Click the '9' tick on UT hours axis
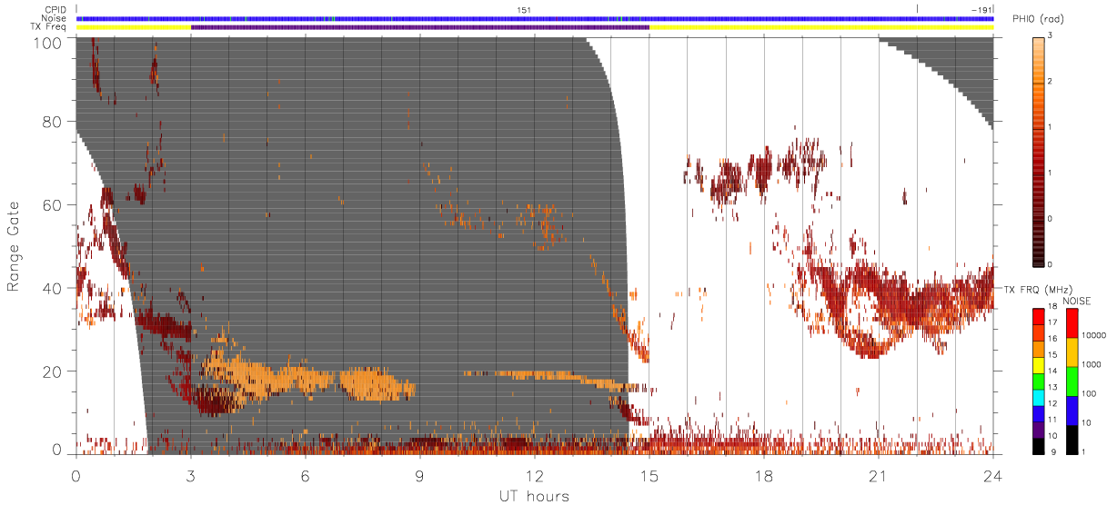 419,476
